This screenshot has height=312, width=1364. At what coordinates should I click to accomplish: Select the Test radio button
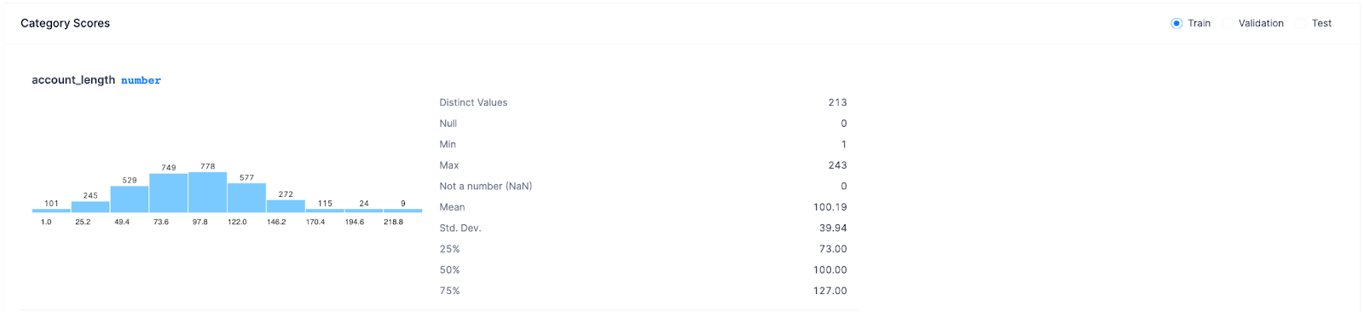(1301, 23)
